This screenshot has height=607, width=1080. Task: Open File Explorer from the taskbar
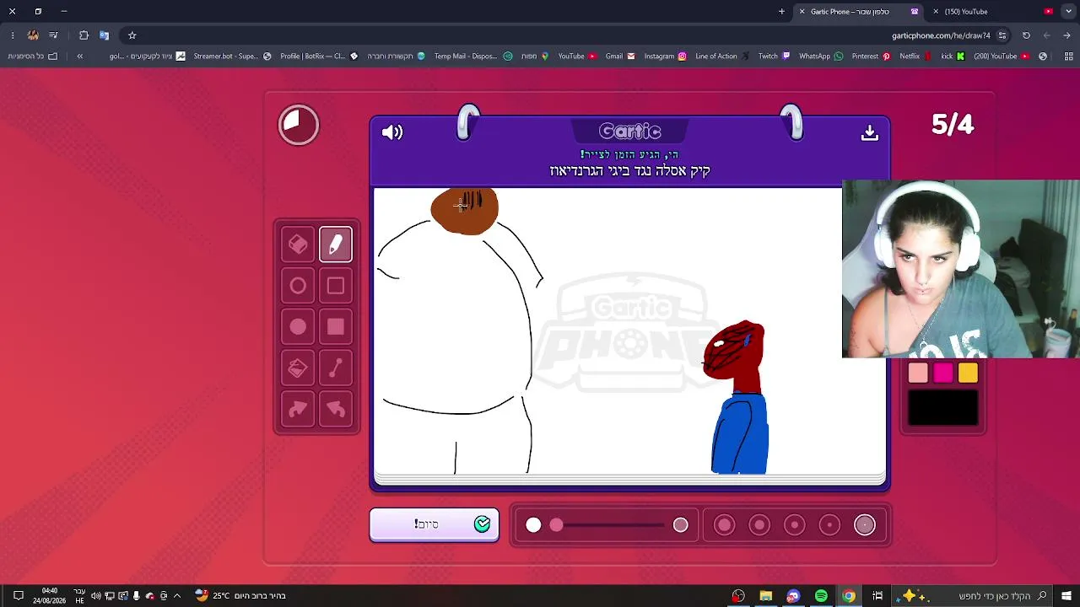tap(766, 596)
